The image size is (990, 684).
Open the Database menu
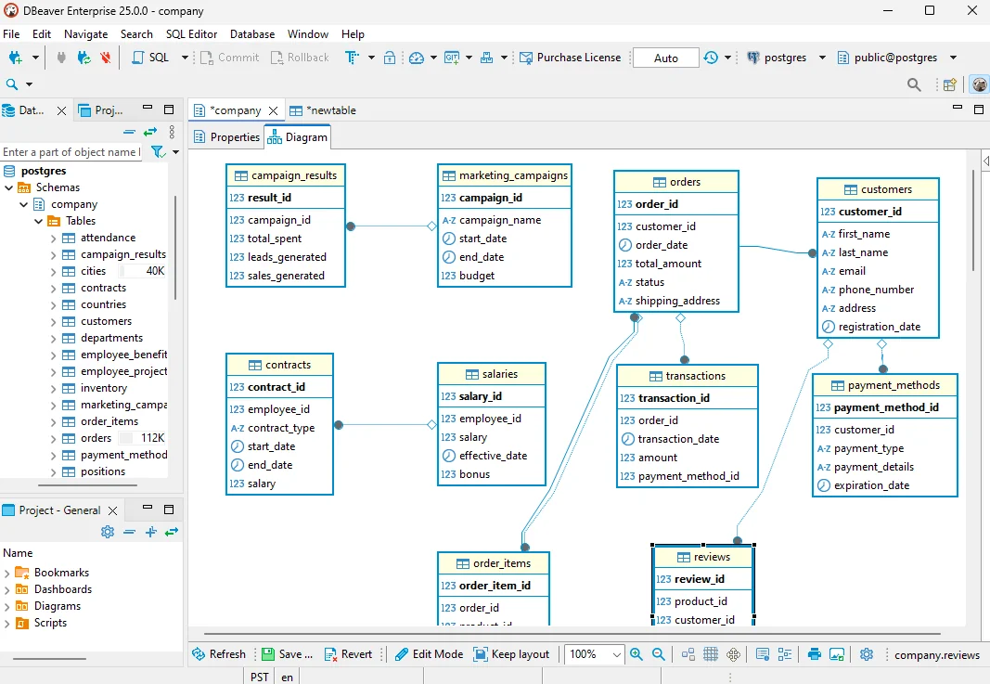pos(252,34)
